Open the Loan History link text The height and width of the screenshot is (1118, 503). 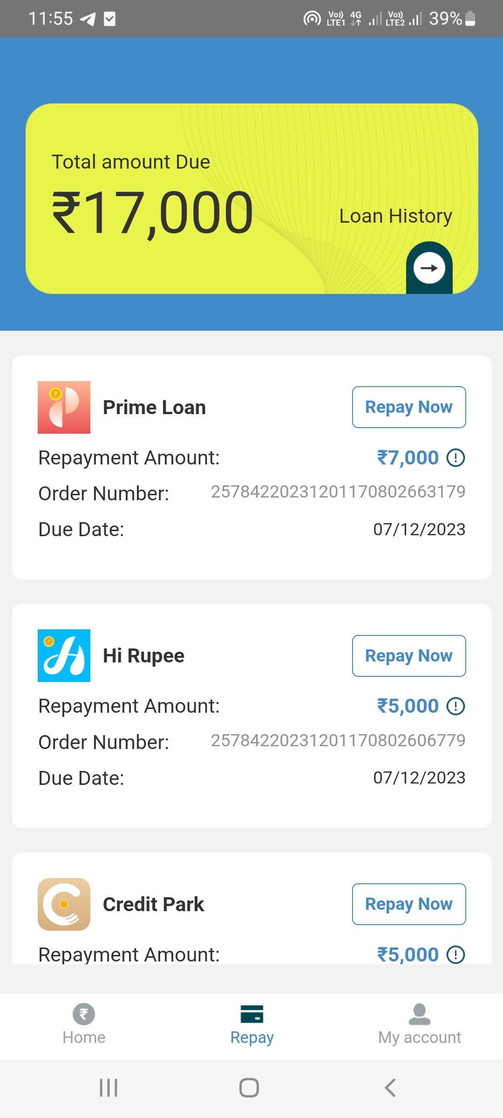point(395,216)
